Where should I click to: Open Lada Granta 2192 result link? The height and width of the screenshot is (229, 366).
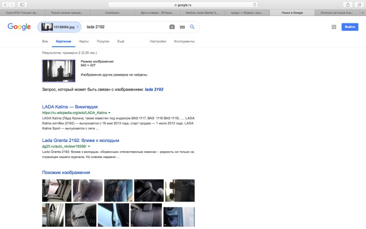tap(81, 140)
